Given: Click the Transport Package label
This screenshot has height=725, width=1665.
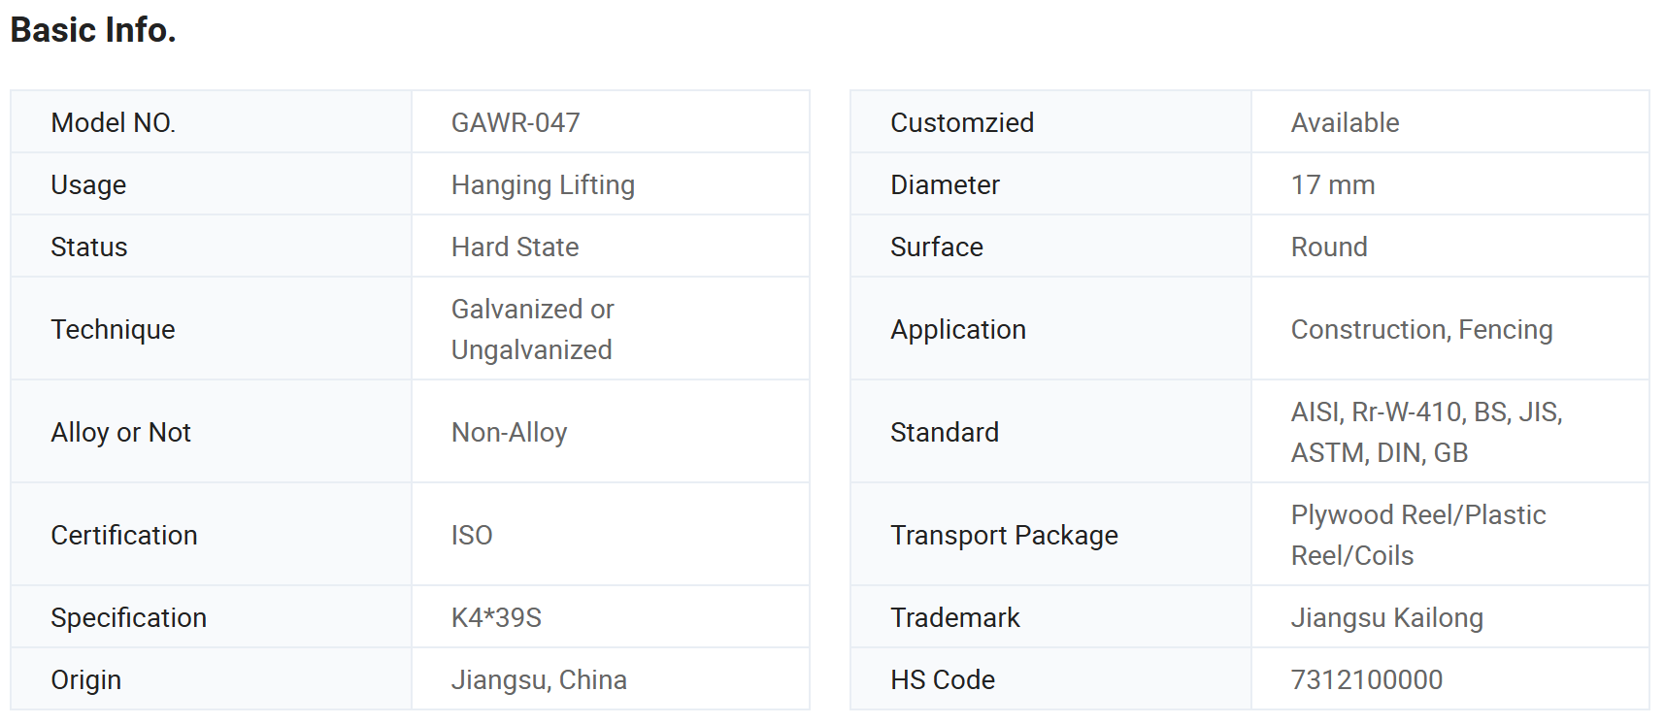Looking at the screenshot, I should 1004,535.
